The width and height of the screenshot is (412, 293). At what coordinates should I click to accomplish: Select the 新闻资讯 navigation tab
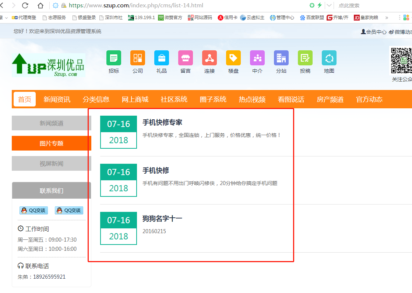tap(57, 99)
